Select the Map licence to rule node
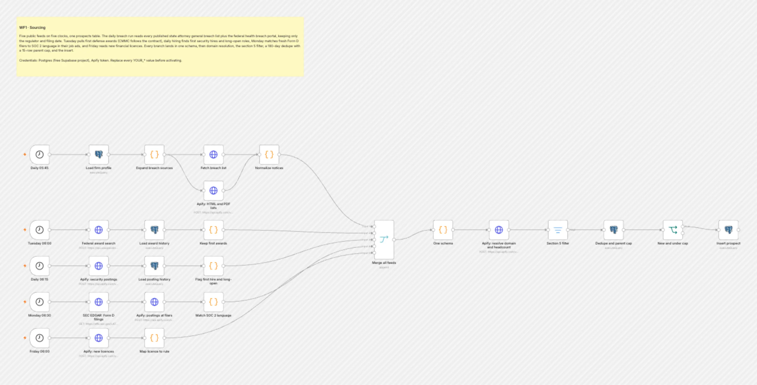 (154, 338)
